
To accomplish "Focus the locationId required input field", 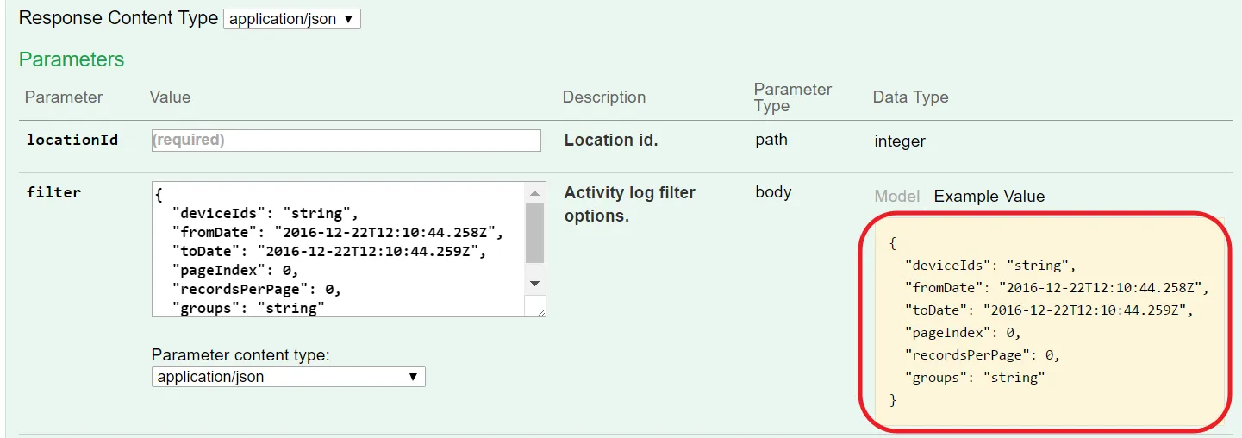I will (x=346, y=140).
